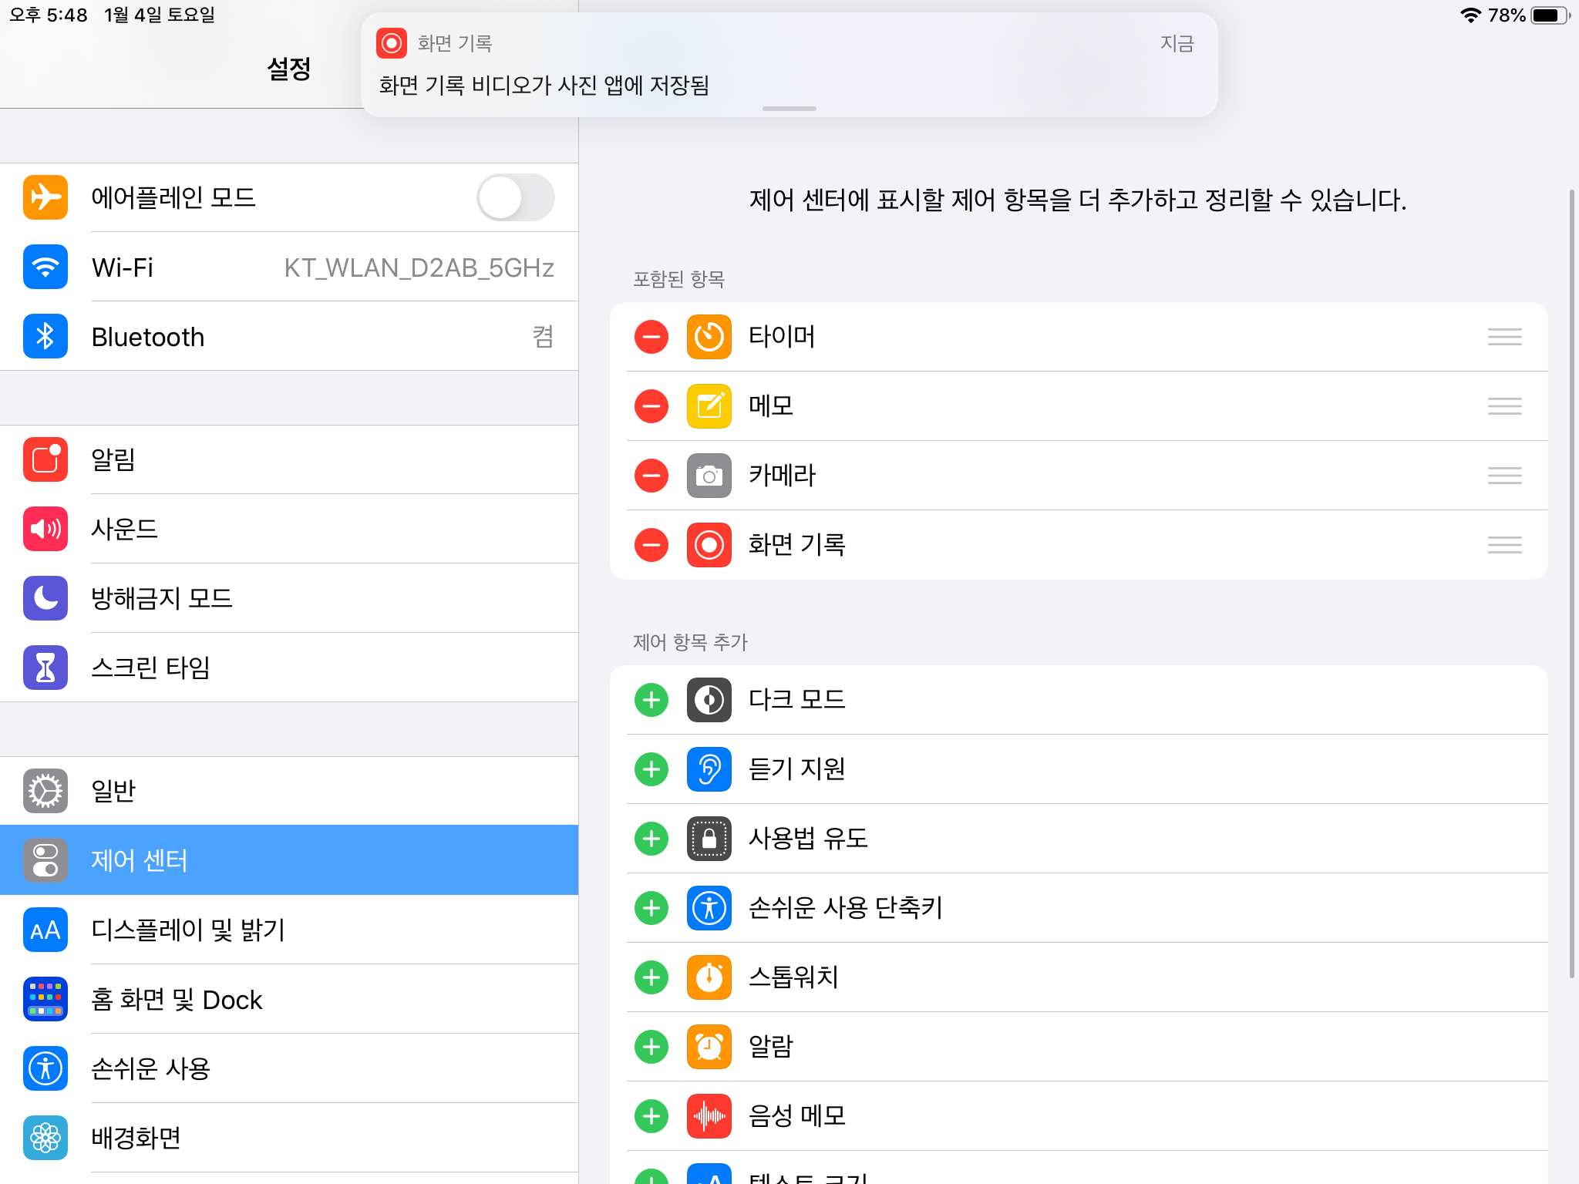Toggle the Airplane Mode switch

[515, 198]
